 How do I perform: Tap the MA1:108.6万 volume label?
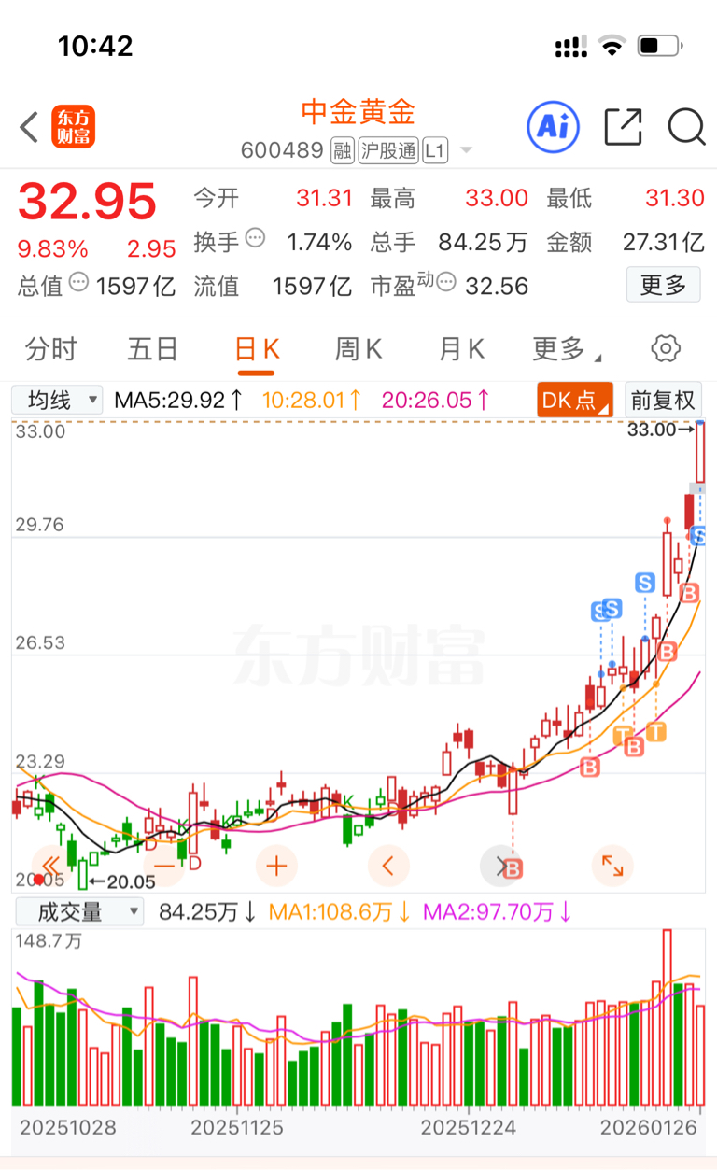pos(340,911)
